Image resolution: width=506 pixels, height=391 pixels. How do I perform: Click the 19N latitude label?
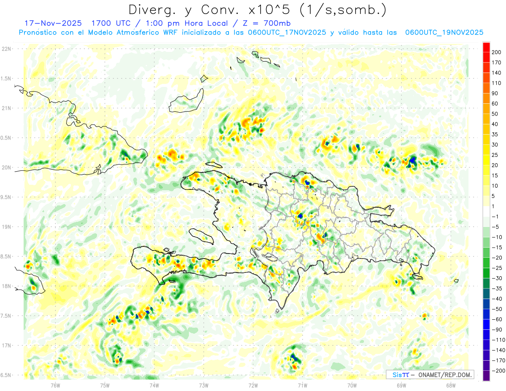coord(6,227)
